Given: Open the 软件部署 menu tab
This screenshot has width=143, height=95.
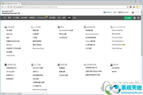Looking at the screenshot, I should pyautogui.click(x=24, y=18).
